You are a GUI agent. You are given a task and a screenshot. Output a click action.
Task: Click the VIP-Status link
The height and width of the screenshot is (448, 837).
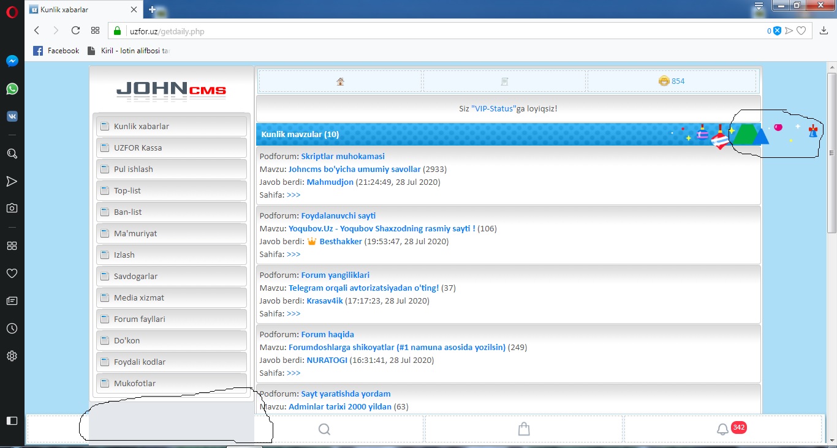[493, 108]
